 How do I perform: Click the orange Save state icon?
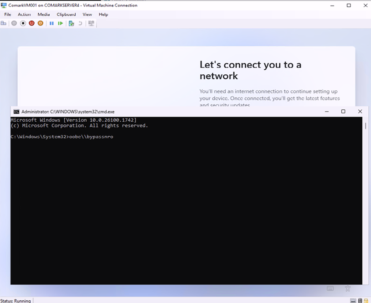41,23
